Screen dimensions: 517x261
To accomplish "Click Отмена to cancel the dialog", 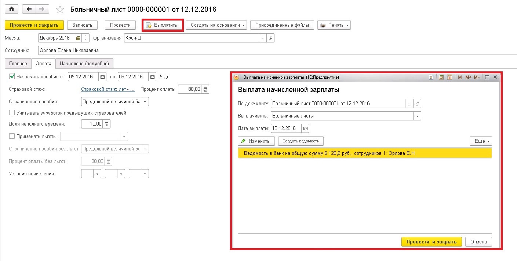I will tap(478, 242).
